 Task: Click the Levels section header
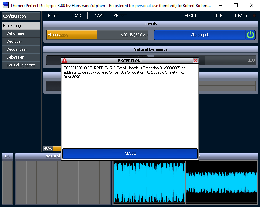[150, 24]
